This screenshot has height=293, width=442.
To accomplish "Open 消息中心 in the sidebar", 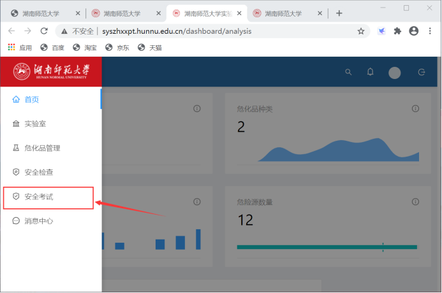I will [x=38, y=221].
